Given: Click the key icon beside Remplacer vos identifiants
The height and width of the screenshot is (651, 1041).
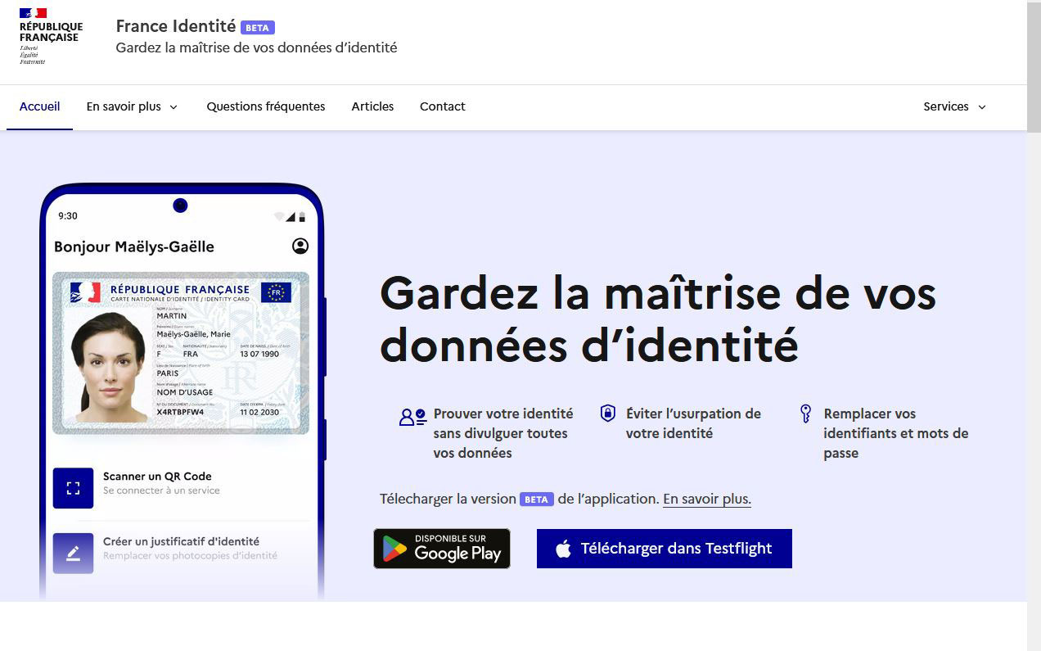Looking at the screenshot, I should point(805,414).
